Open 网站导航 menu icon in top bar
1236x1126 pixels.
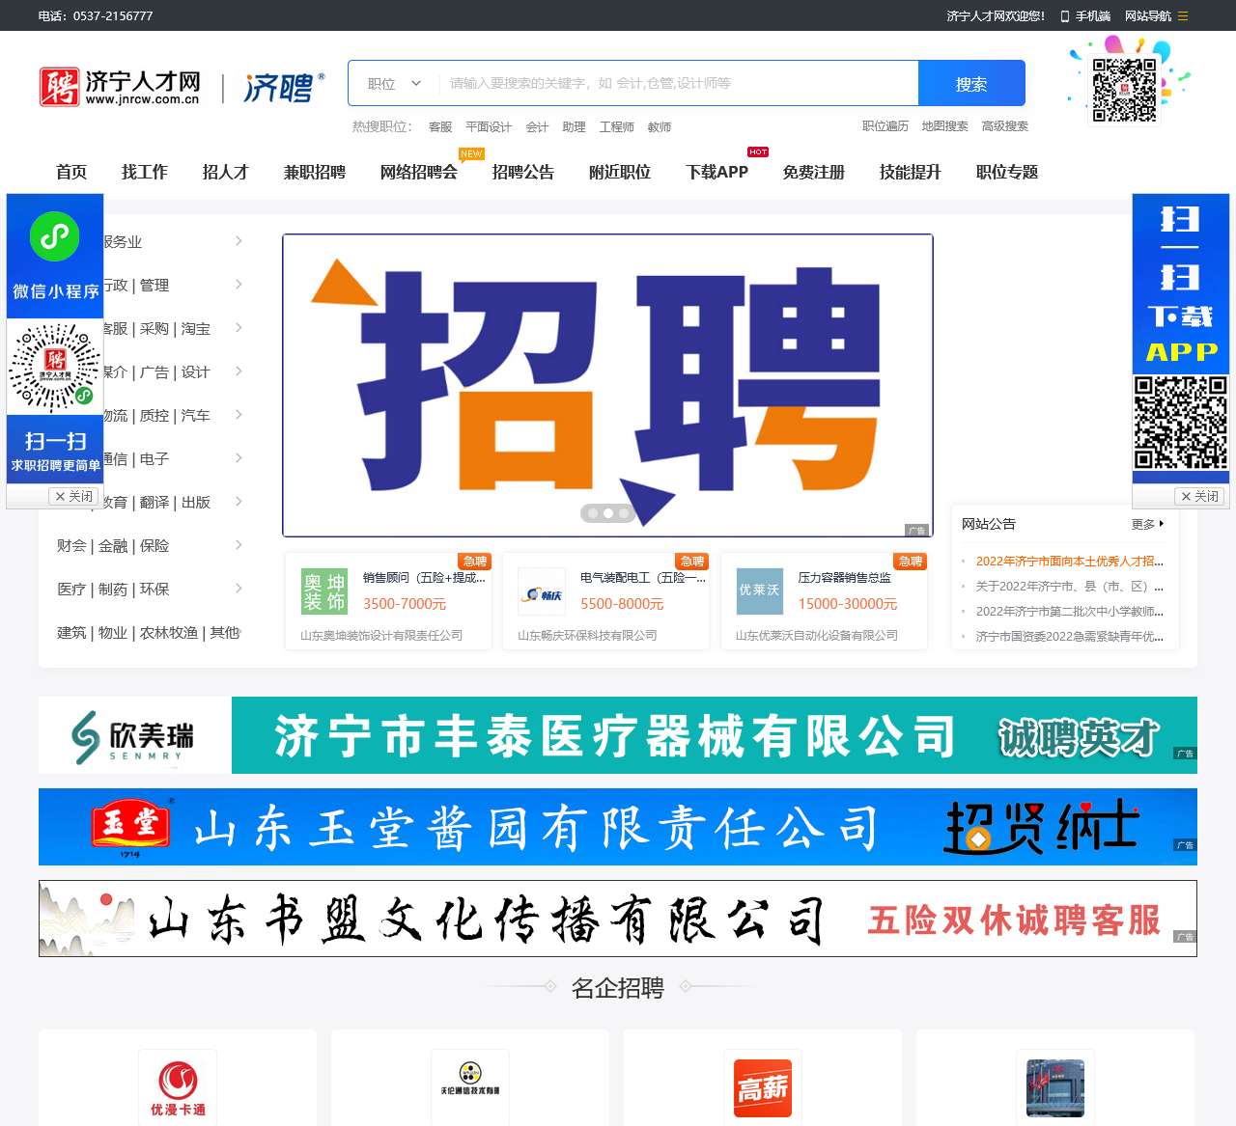pos(1183,15)
